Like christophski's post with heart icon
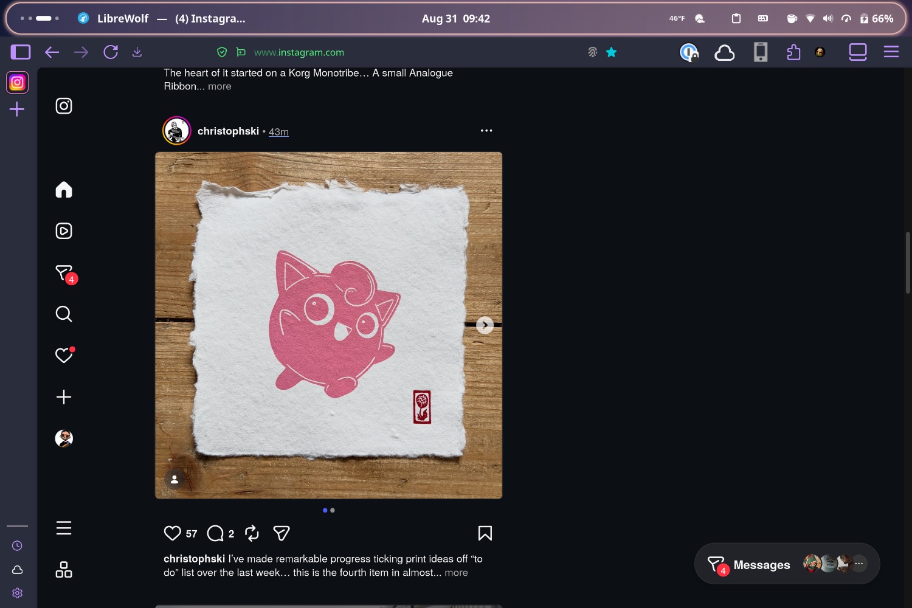Viewport: 912px width, 608px height. point(173,533)
